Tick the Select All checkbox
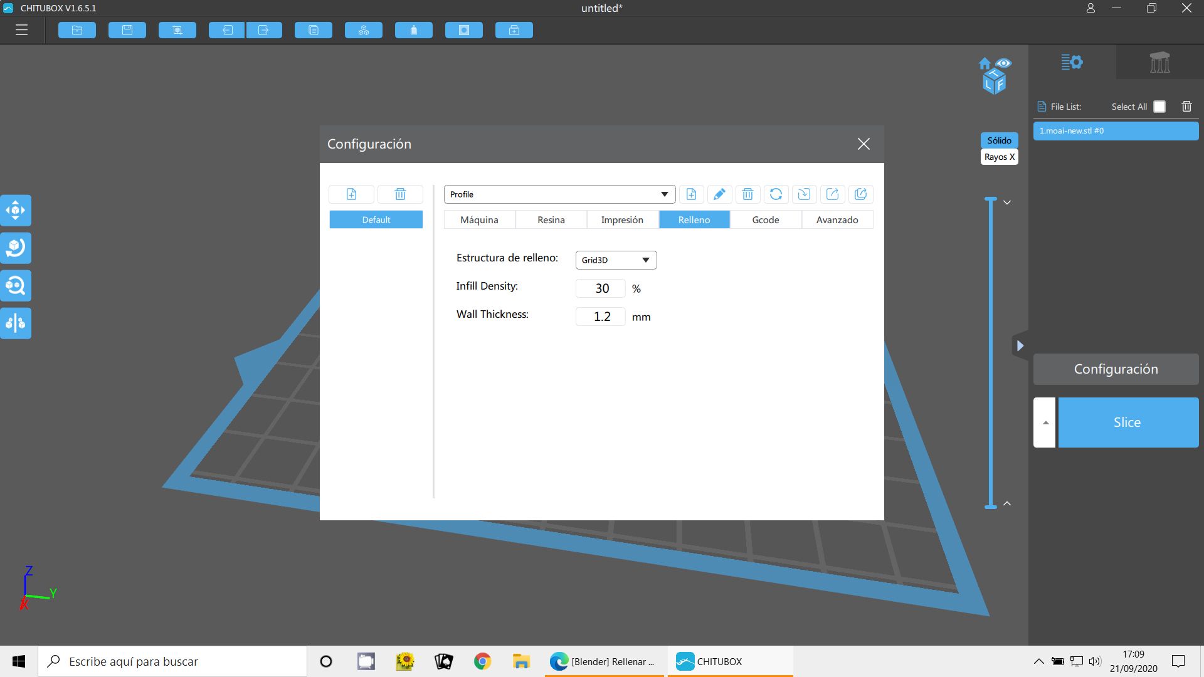1204x677 pixels. click(1159, 107)
